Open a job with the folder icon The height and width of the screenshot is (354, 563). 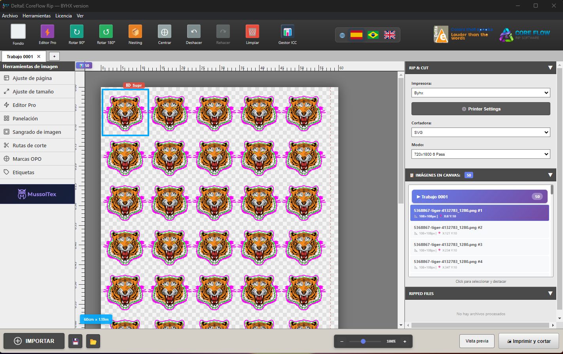pos(93,341)
